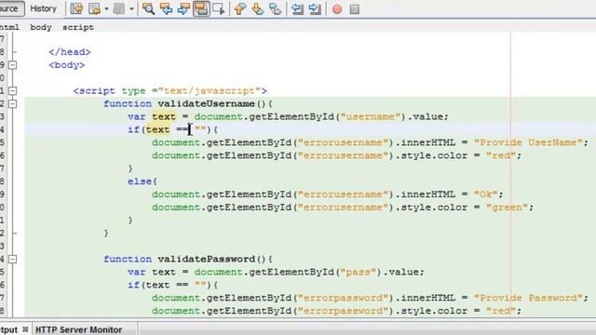The width and height of the screenshot is (596, 335).
Task: Go back to previous editor location
Action: click(94, 8)
